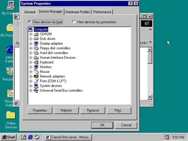Select the Online Services folder icon
This screenshot has height=141, width=188.
[x=11, y=115]
